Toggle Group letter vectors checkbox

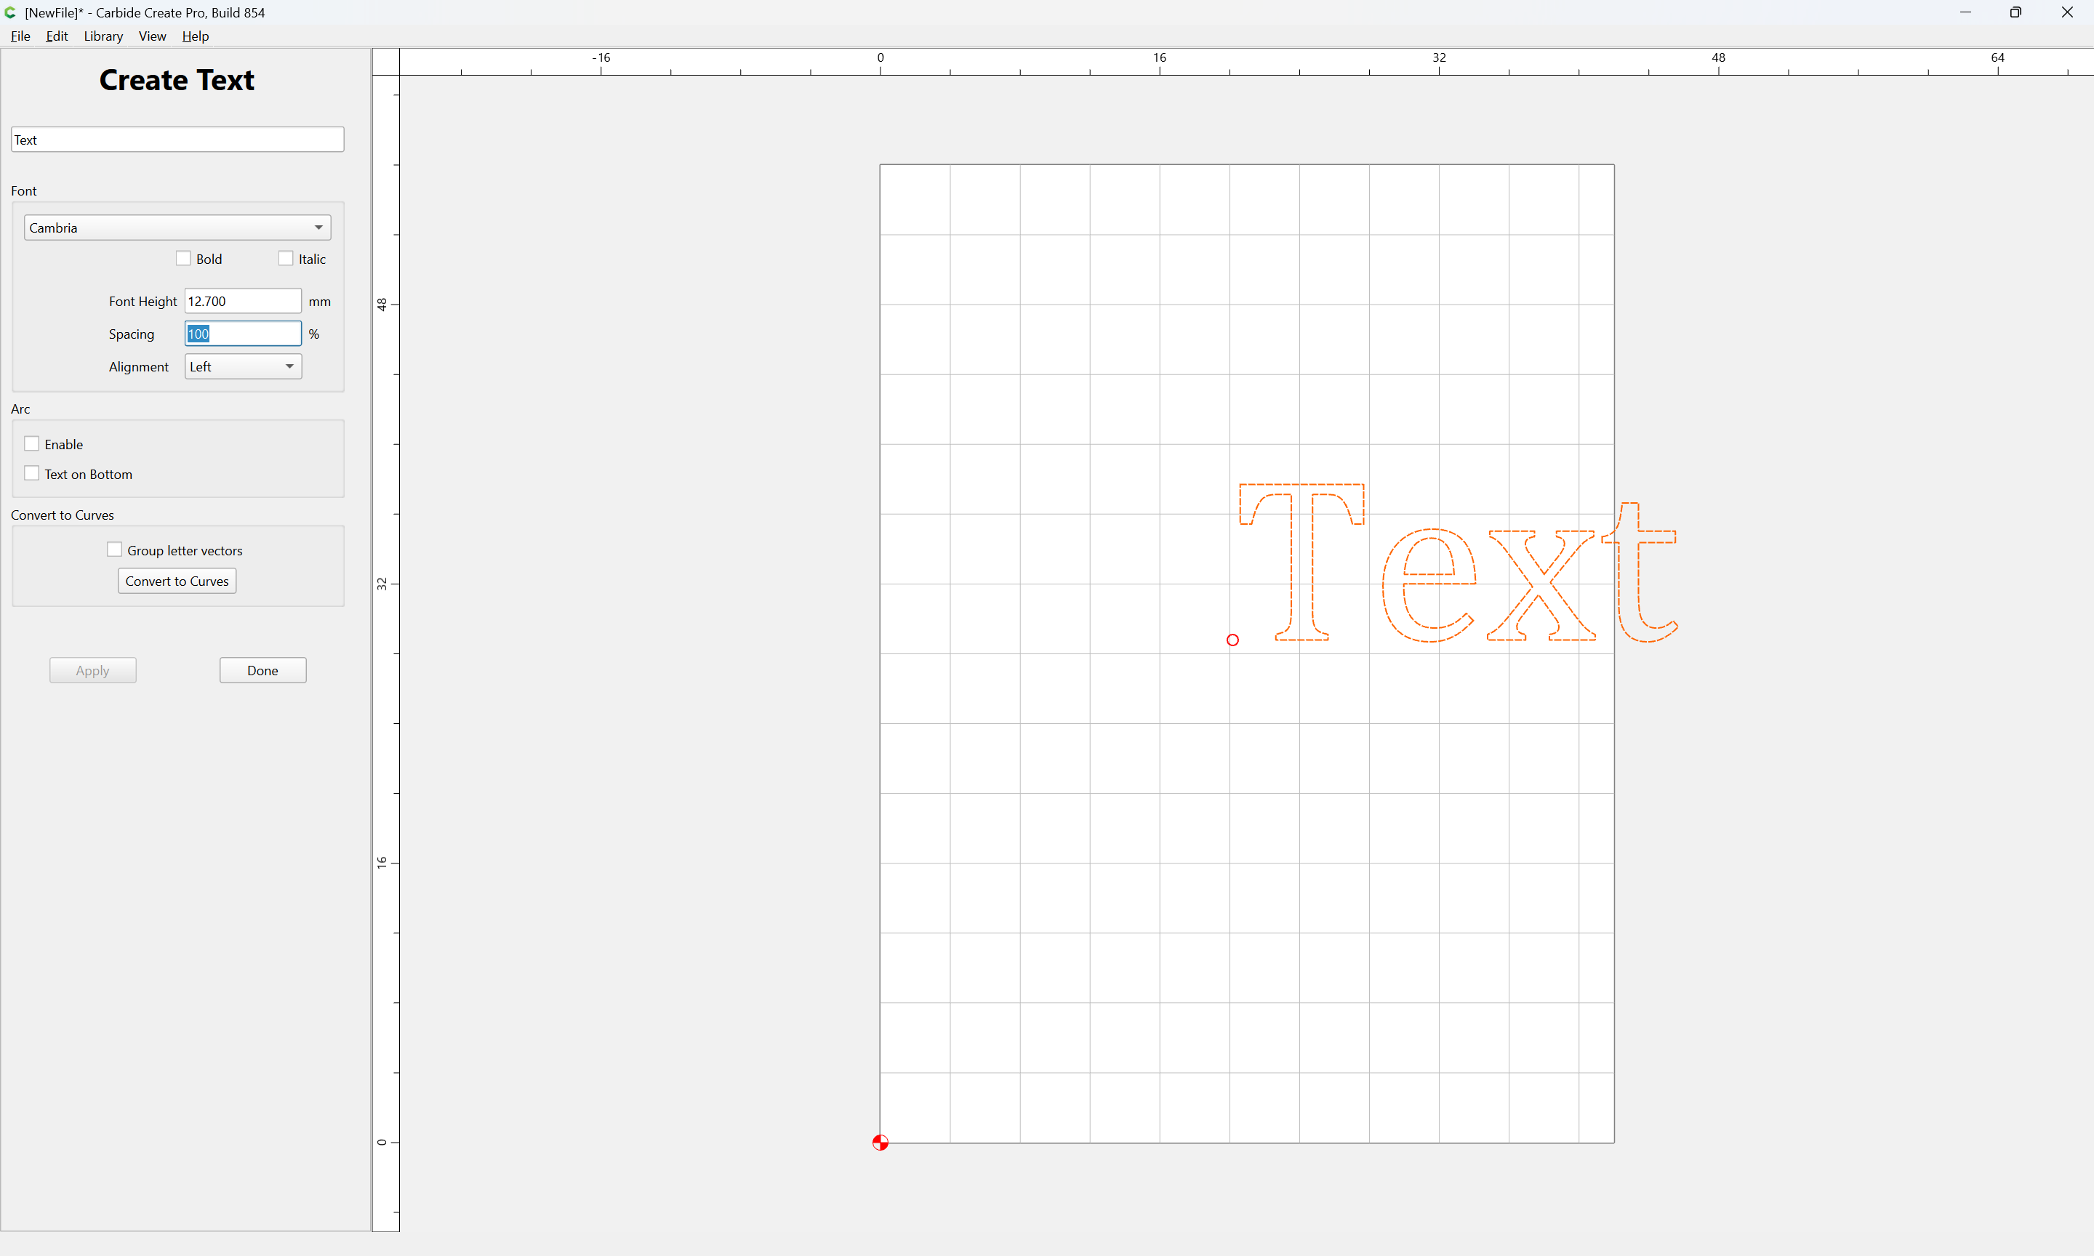(114, 549)
